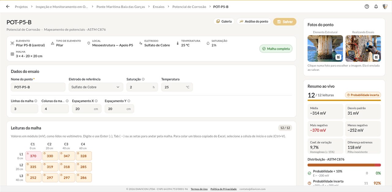
Task: Focus the Espaçamento Y input
Action: click(119, 109)
